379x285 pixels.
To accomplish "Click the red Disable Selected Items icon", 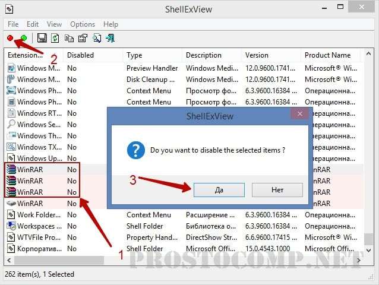I will pyautogui.click(x=10, y=38).
